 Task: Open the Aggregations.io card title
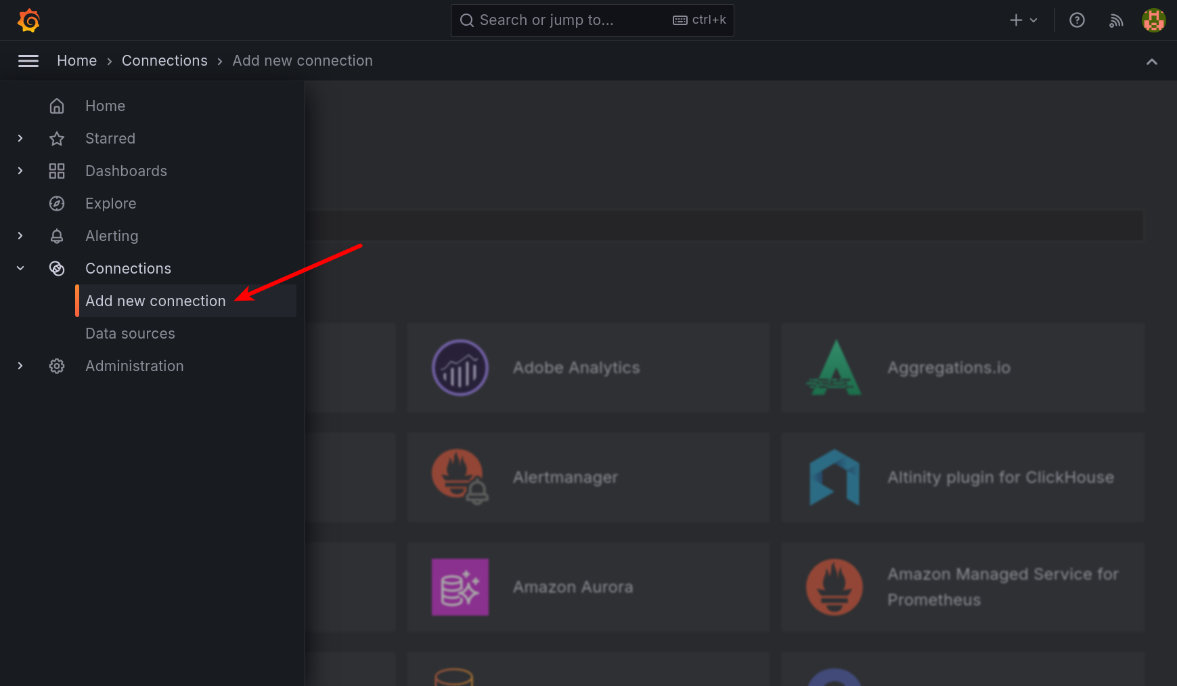coord(949,368)
